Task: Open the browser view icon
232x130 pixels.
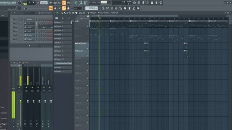Action: pyautogui.click(x=121, y=8)
